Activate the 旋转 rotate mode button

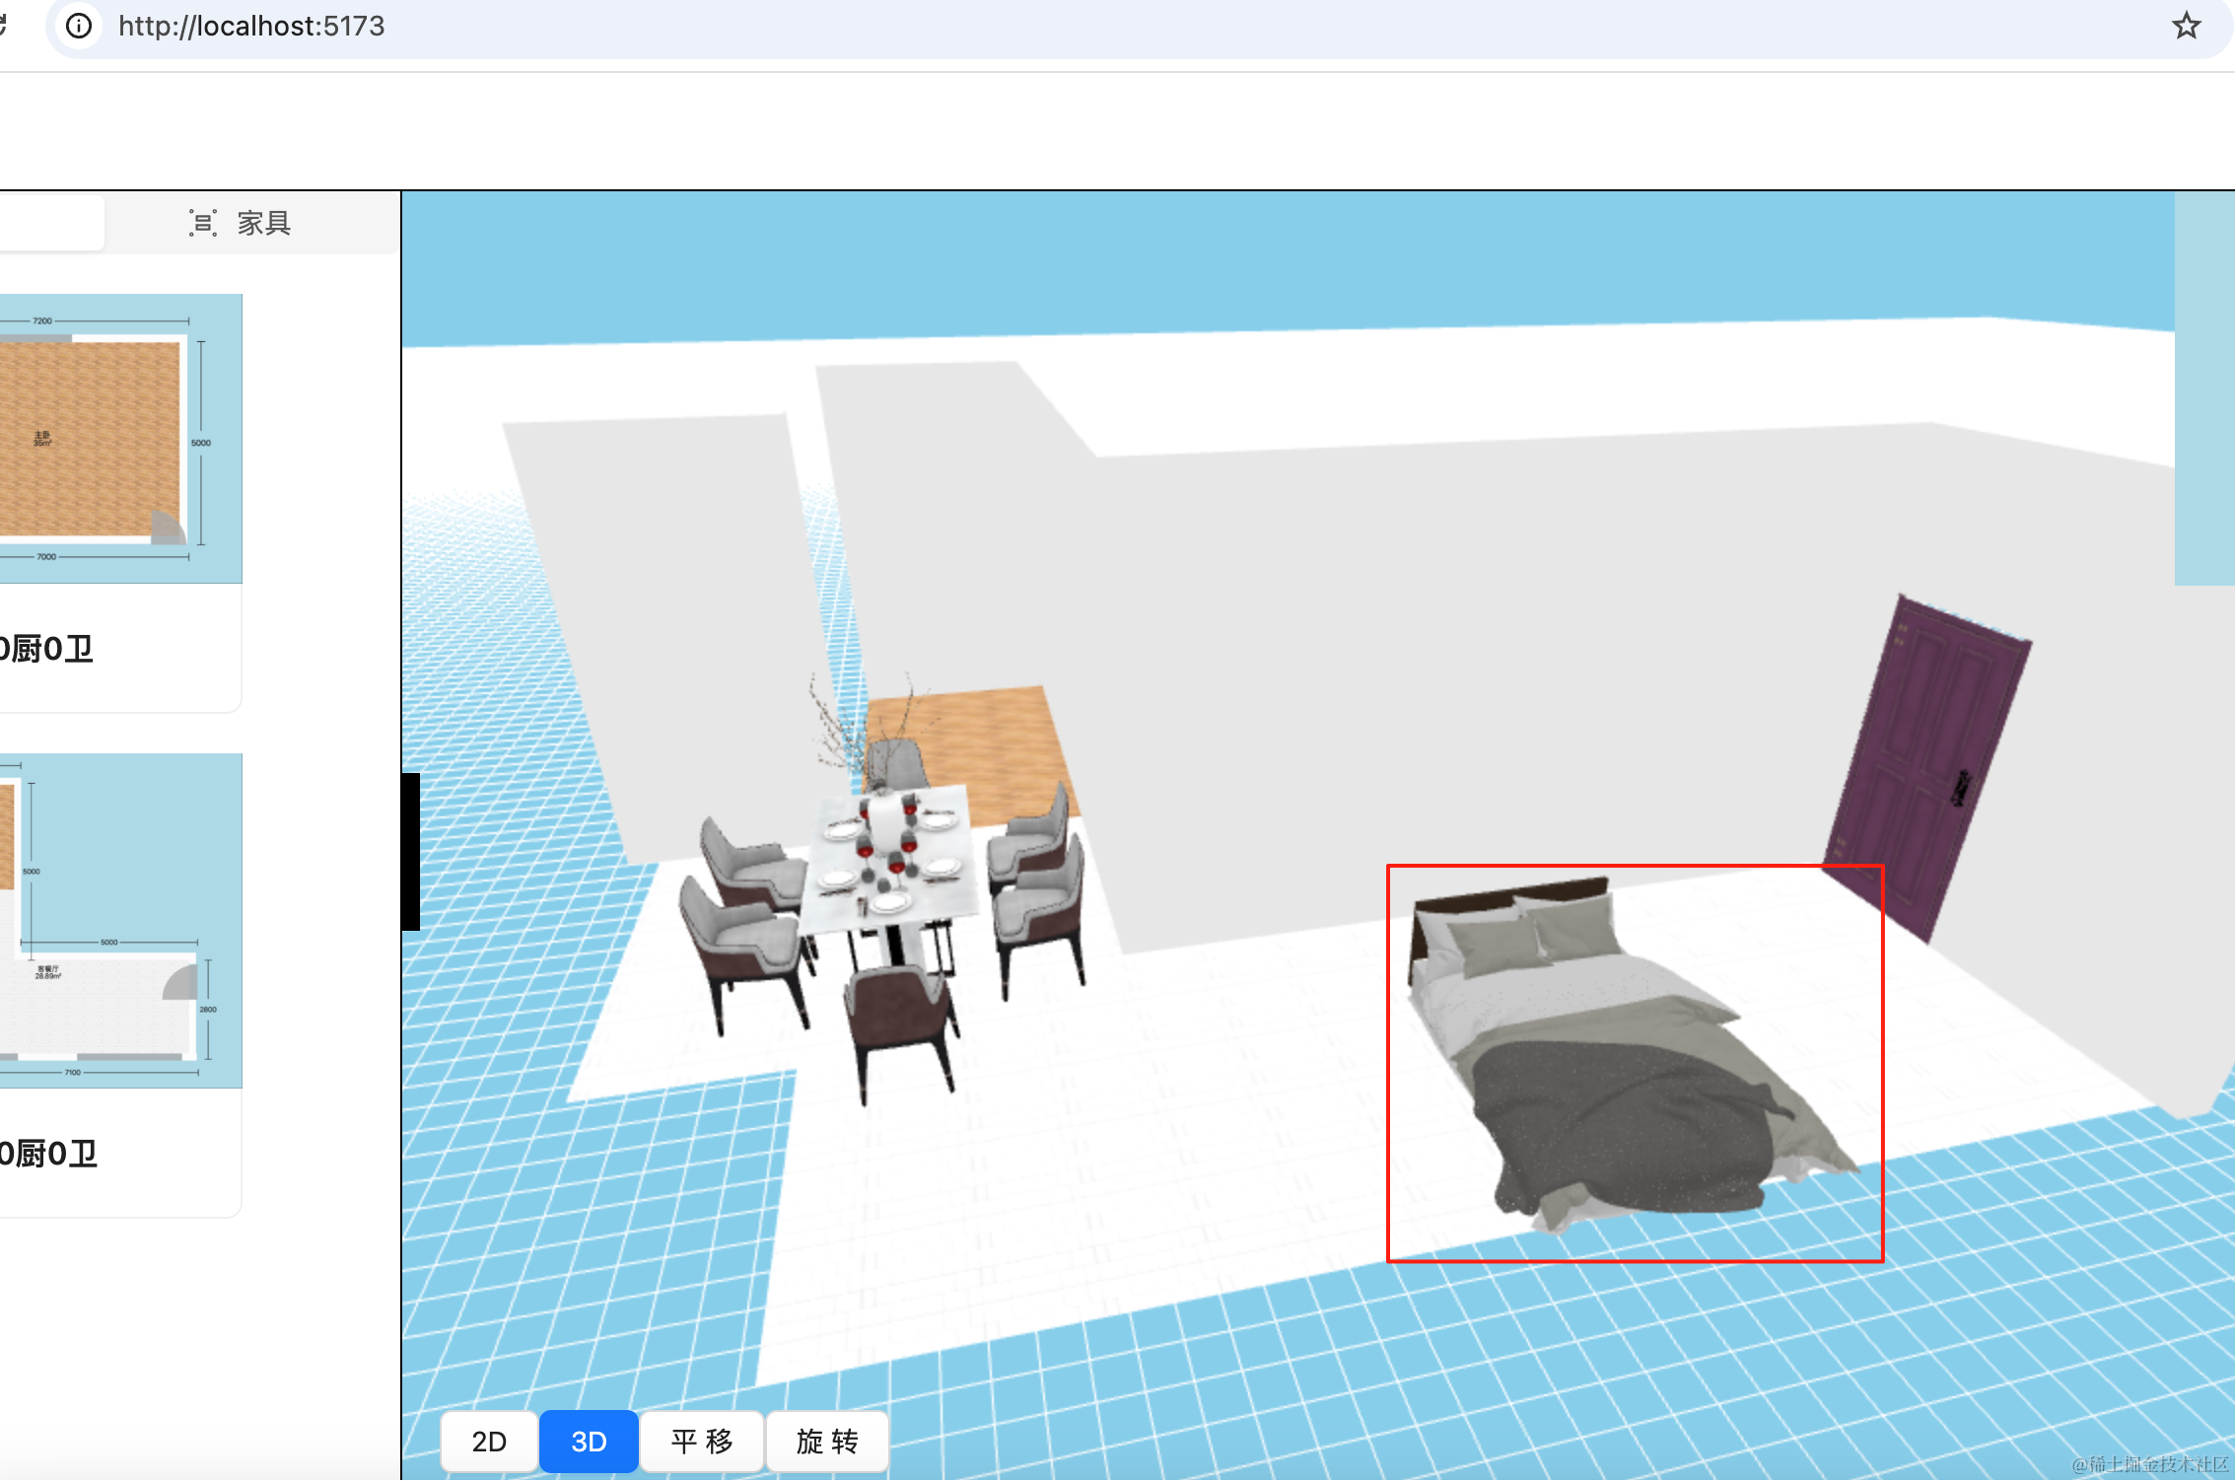827,1441
